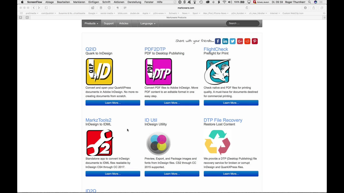This screenshot has height=193, width=344.
Task: Share page on LinkedIn
Action: coord(225,41)
